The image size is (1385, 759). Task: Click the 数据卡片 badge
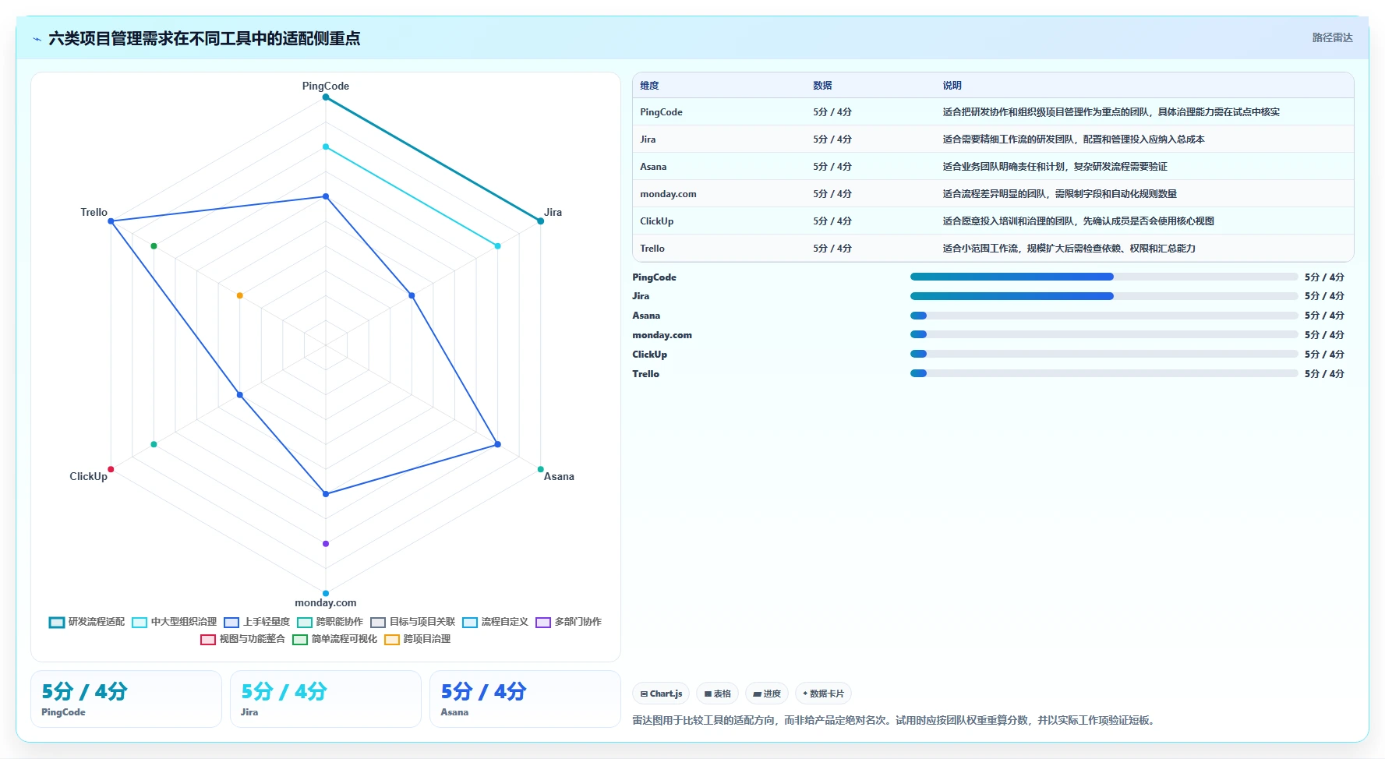tap(823, 694)
